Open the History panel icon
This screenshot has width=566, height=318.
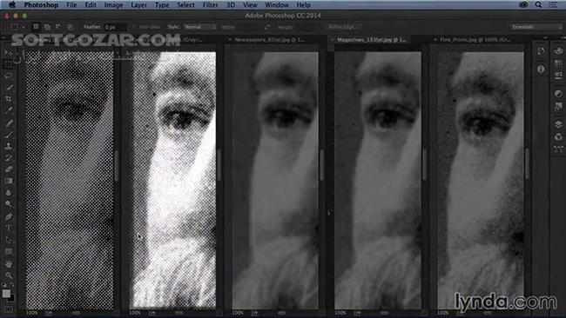click(x=541, y=51)
